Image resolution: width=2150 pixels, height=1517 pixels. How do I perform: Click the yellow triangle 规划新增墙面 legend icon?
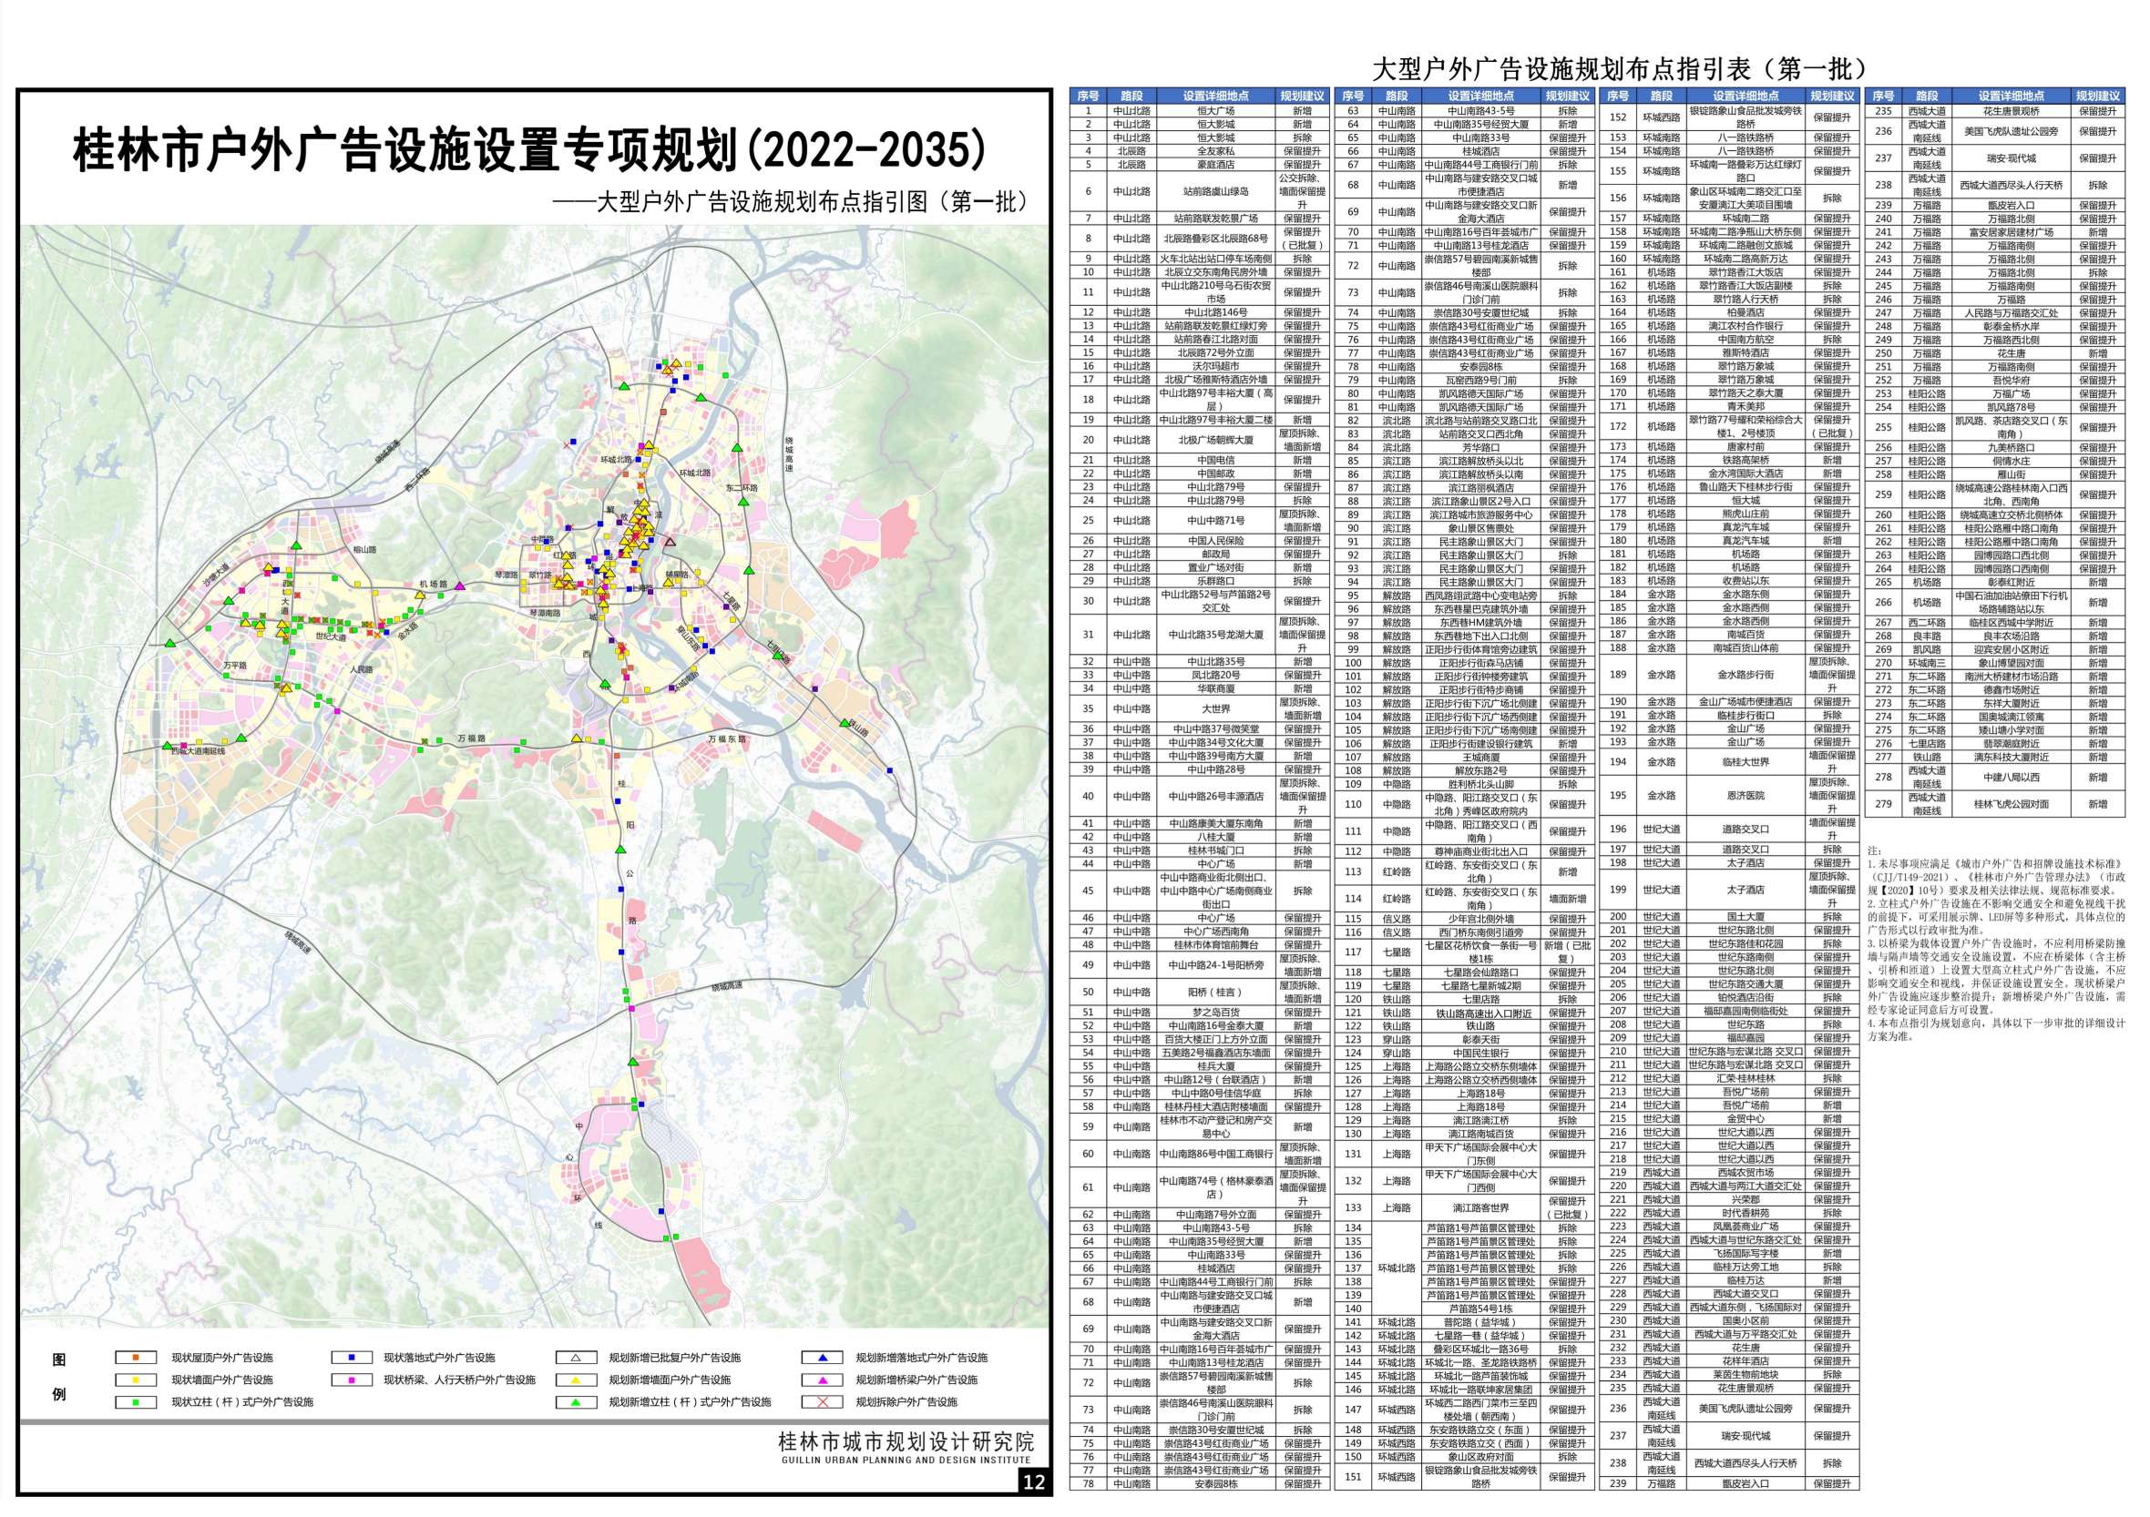577,1380
